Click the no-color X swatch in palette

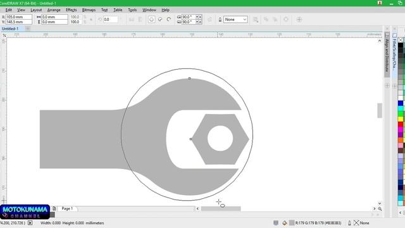(x=401, y=40)
